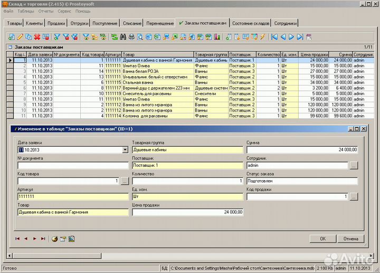This screenshot has height=273, width=380.
Task: Click the green refresh data icon
Action: pos(114,37)
